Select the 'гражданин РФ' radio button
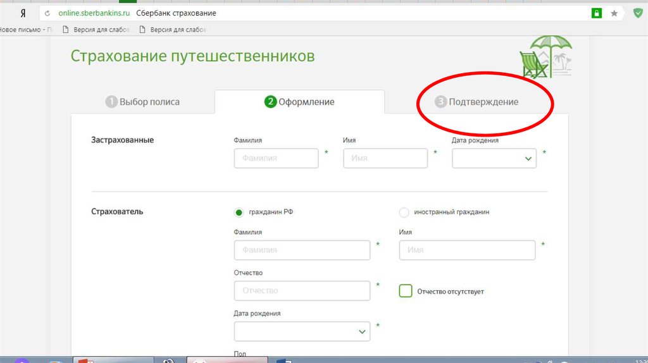648x363 pixels. (239, 212)
